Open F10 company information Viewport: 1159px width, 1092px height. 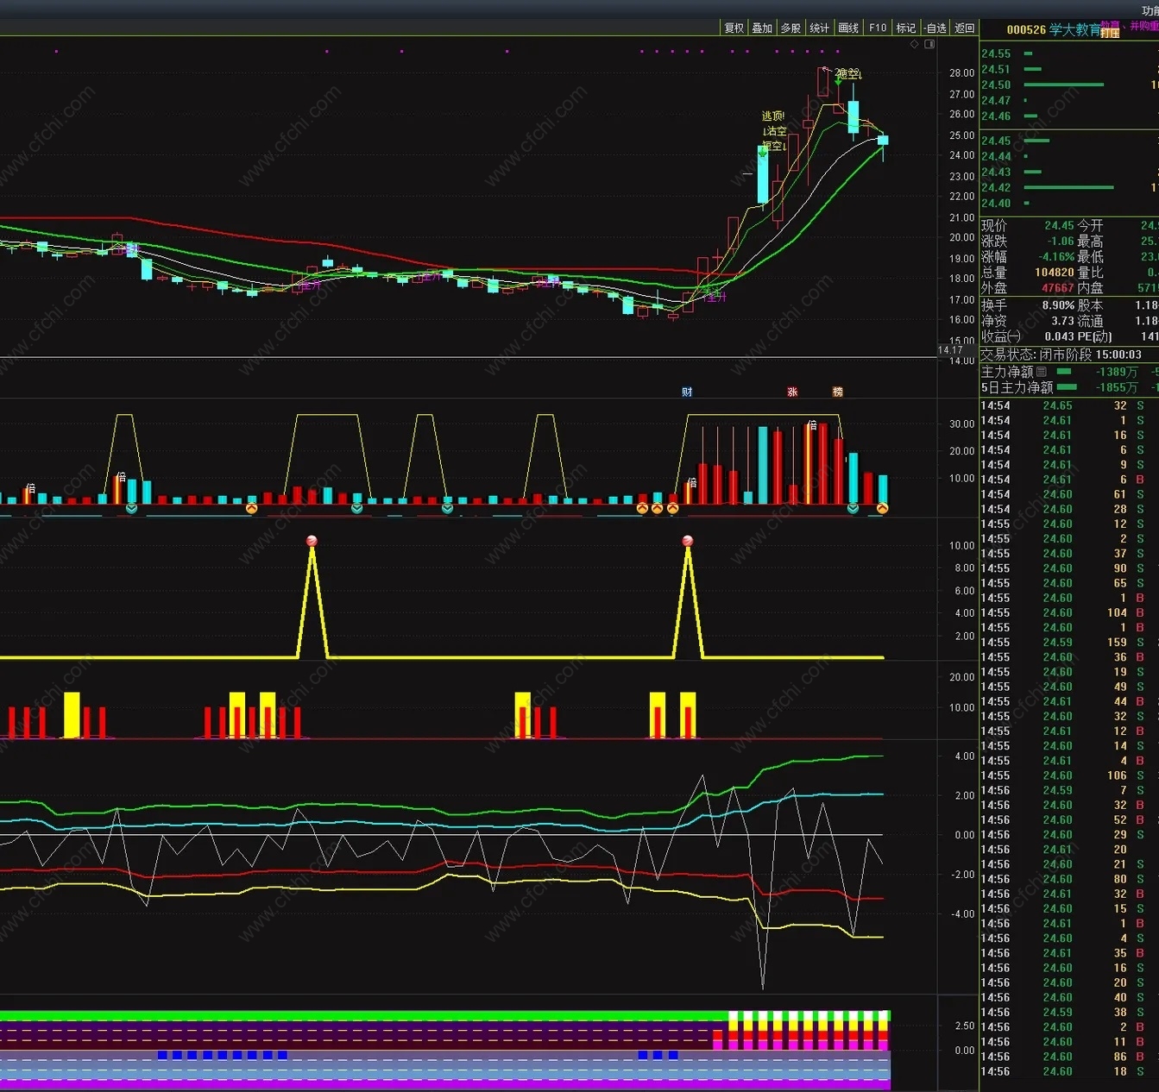pos(878,28)
